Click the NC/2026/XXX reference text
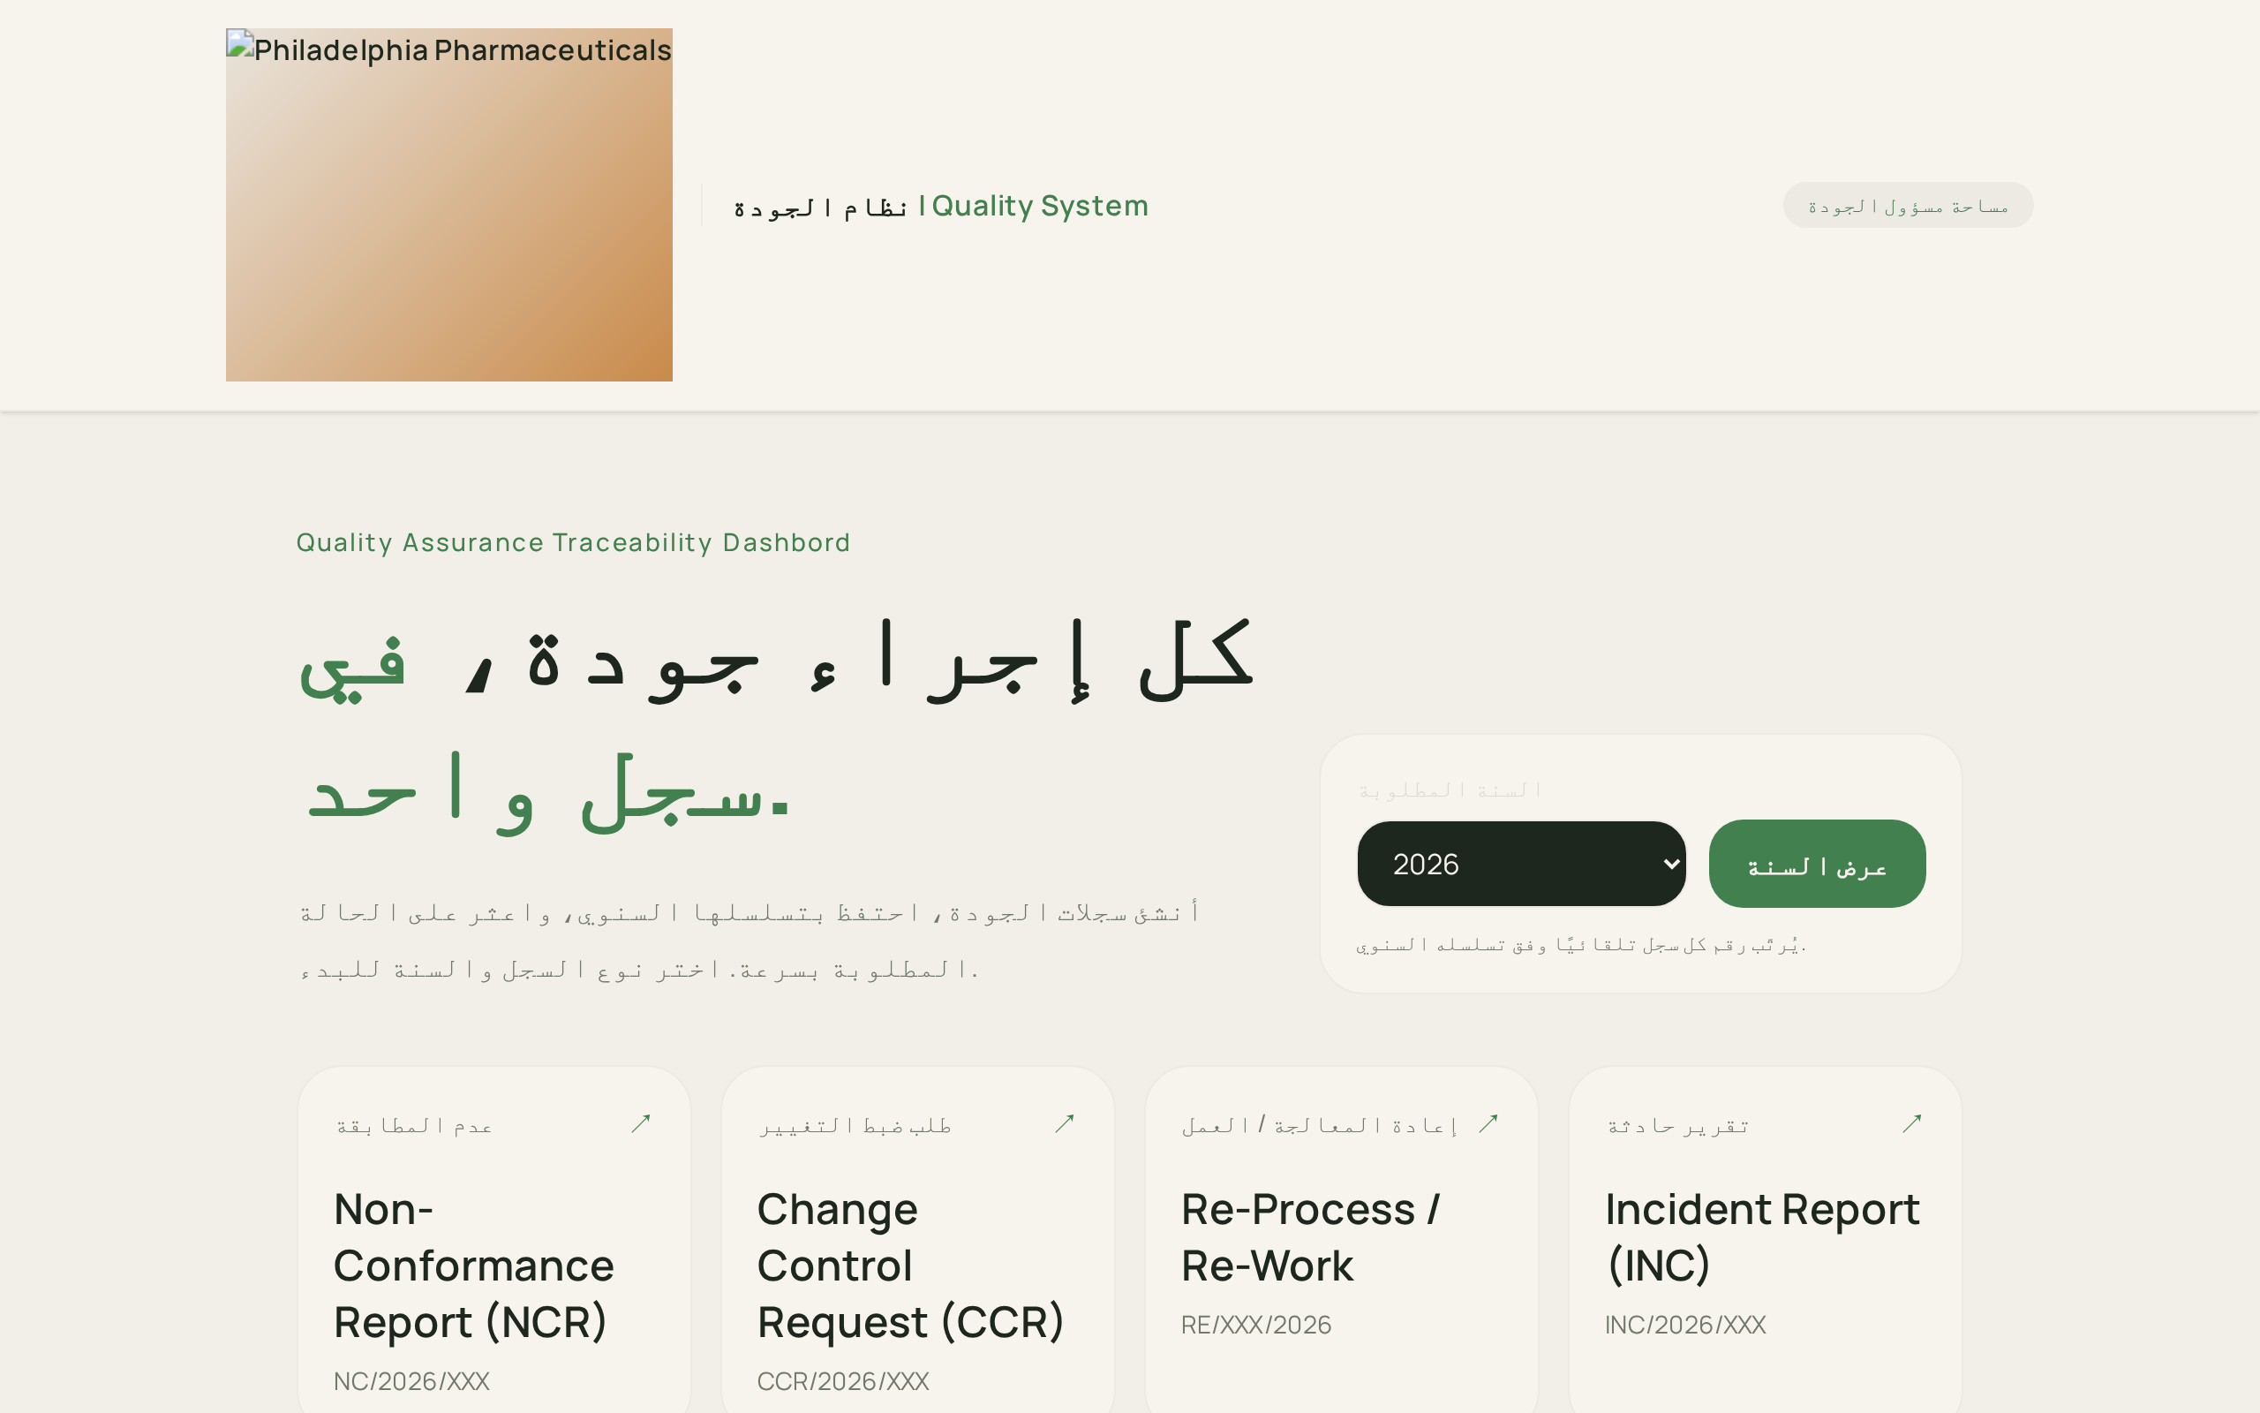 pos(412,1380)
